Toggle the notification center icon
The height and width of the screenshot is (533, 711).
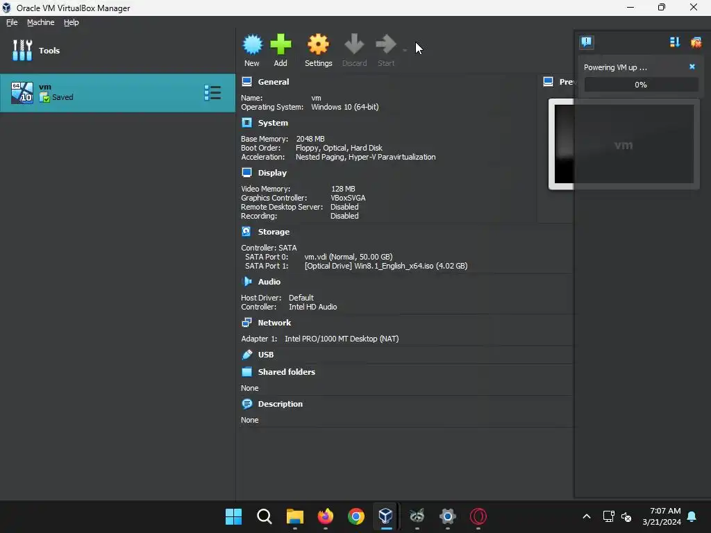[586, 42]
